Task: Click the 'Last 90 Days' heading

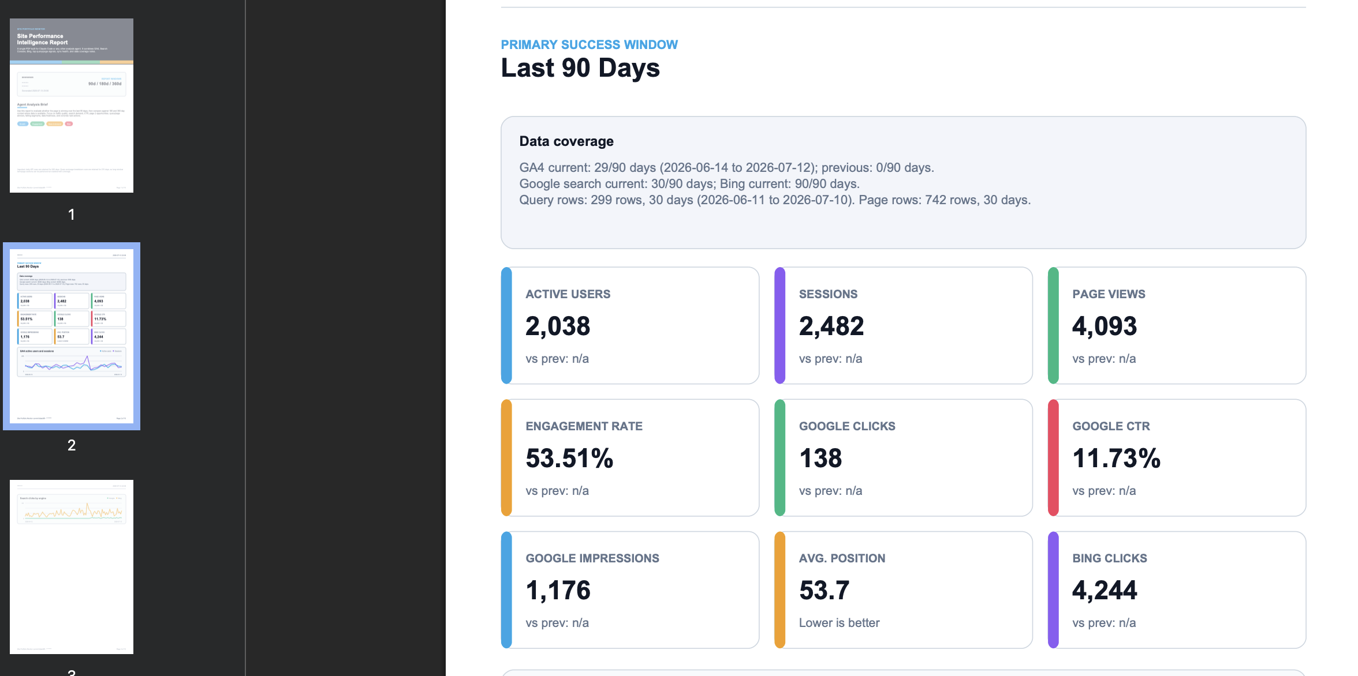Action: [x=580, y=68]
